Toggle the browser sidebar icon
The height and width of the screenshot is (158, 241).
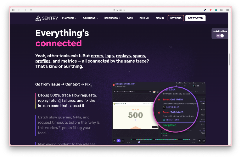(x=13, y=10)
